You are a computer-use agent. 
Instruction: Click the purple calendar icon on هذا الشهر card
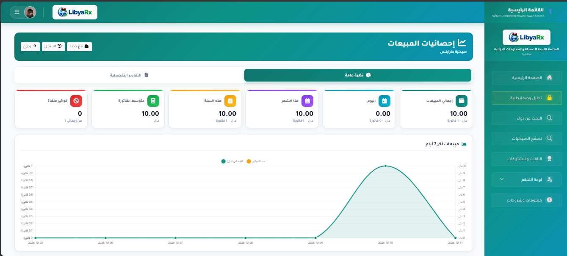coord(307,101)
